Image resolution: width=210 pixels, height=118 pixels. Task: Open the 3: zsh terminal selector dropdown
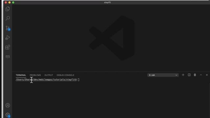click(163, 75)
